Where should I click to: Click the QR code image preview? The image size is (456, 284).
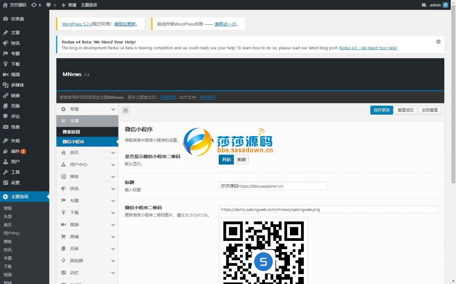pos(264,251)
